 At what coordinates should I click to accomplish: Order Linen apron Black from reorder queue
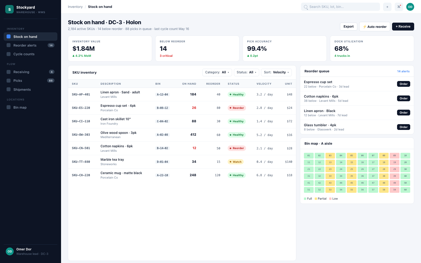(x=404, y=113)
